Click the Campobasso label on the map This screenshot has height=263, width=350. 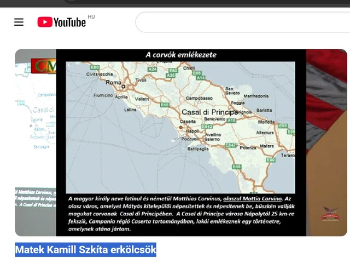pyautogui.click(x=199, y=98)
